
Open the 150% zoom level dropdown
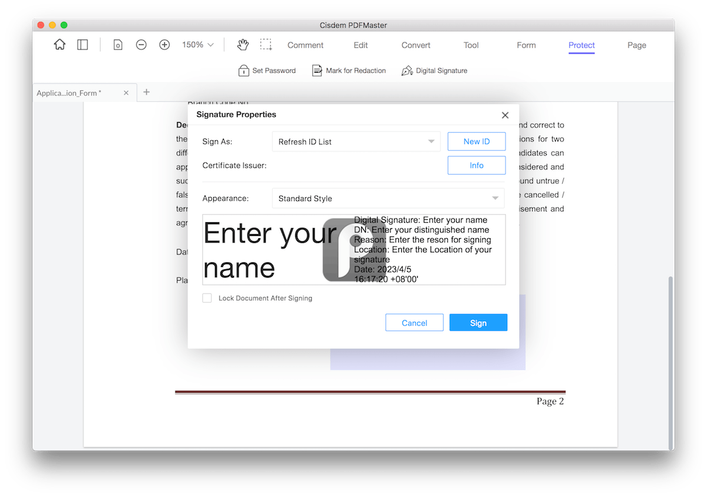click(198, 45)
